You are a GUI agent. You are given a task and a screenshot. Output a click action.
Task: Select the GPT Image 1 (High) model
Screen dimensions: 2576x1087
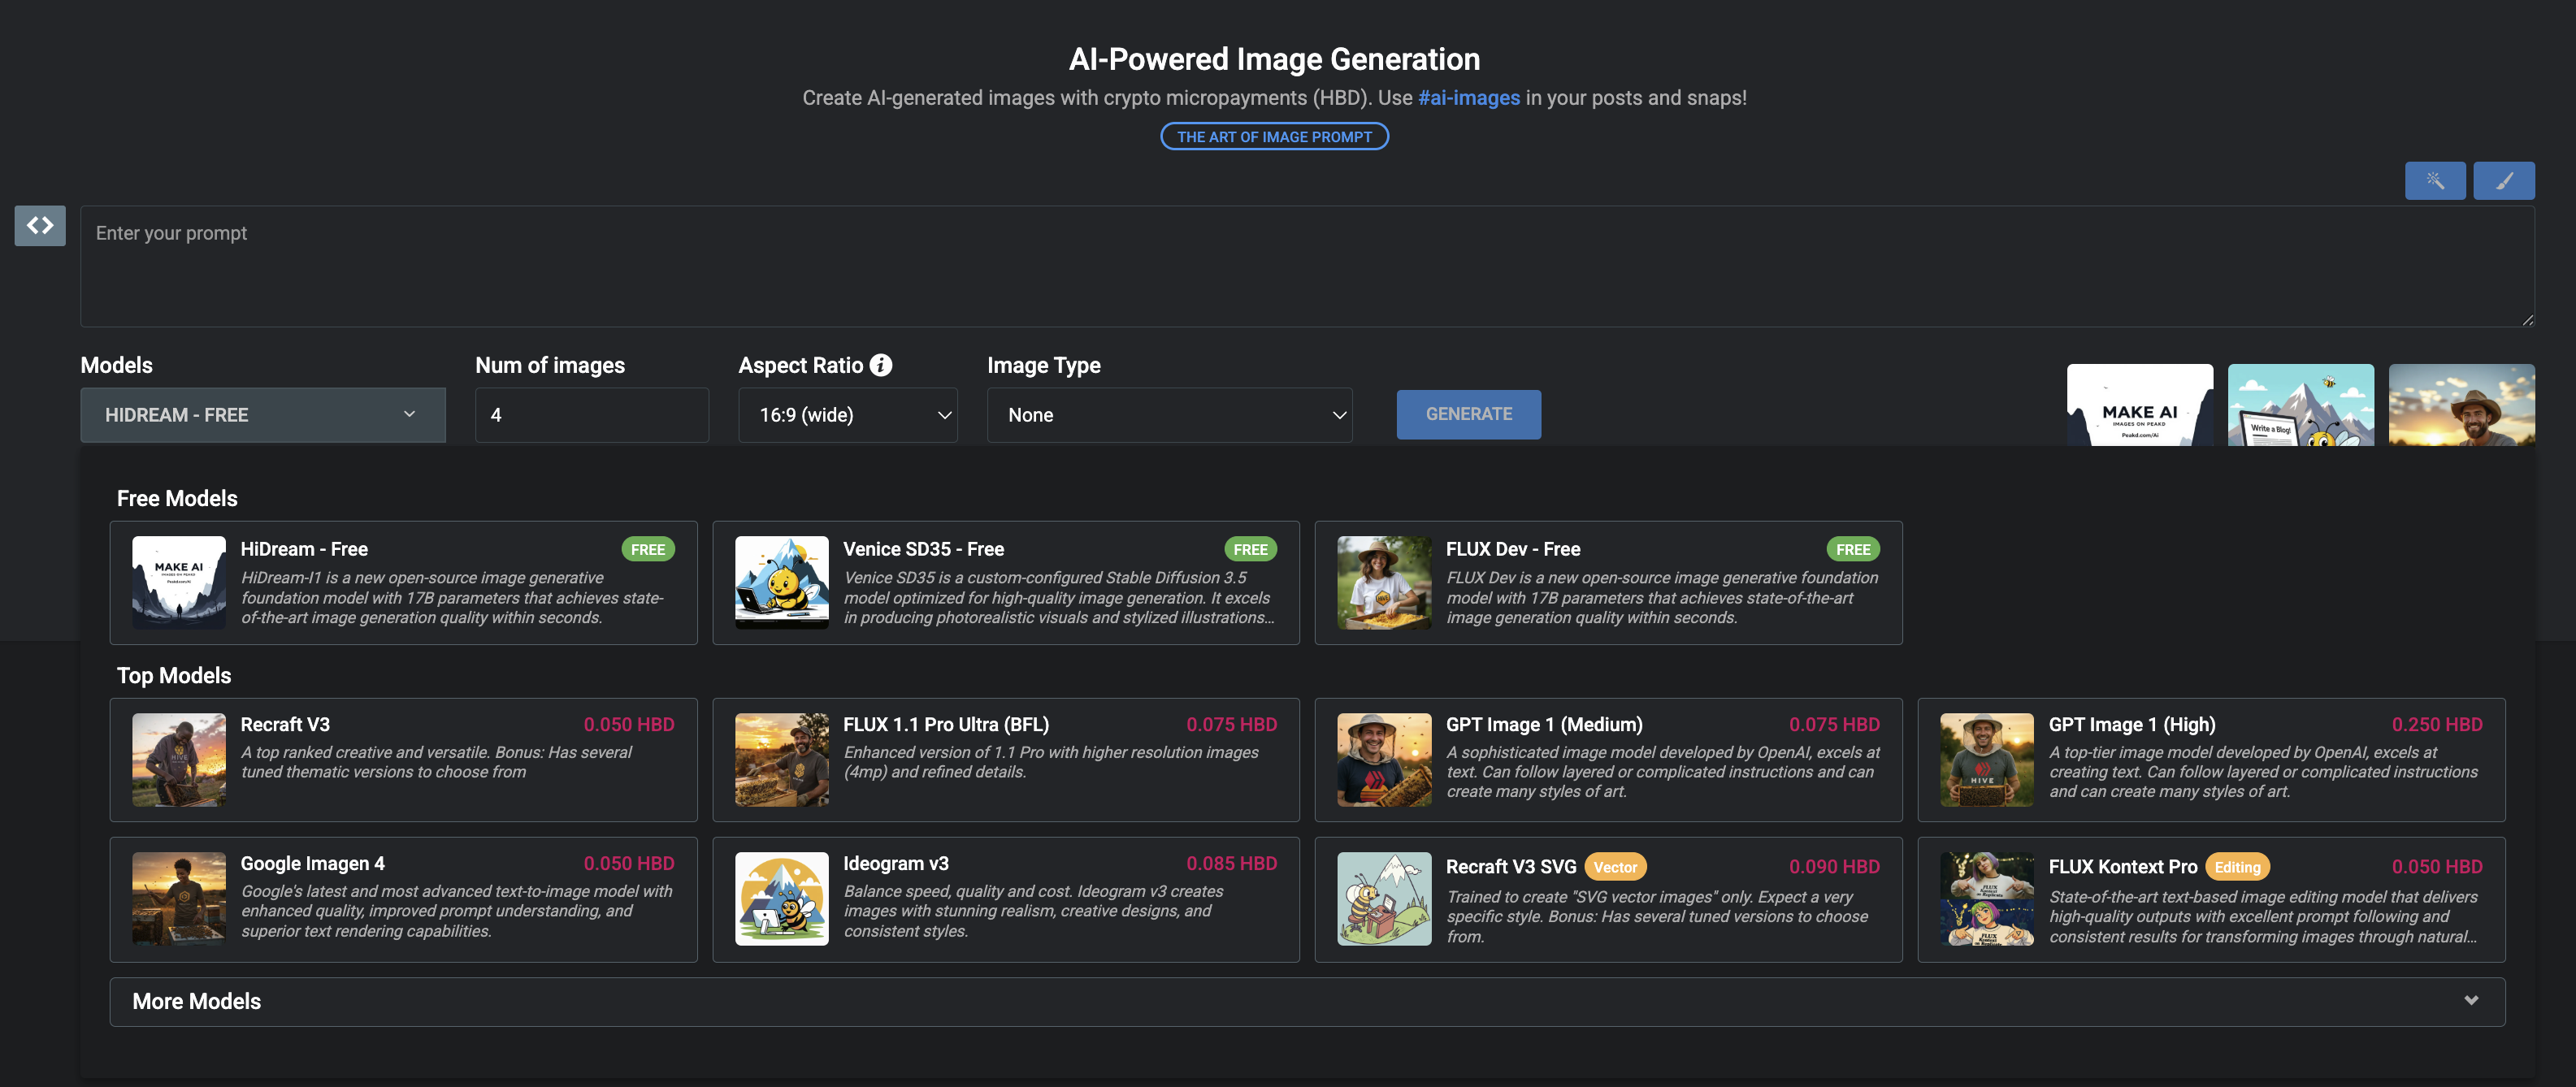click(x=2211, y=760)
